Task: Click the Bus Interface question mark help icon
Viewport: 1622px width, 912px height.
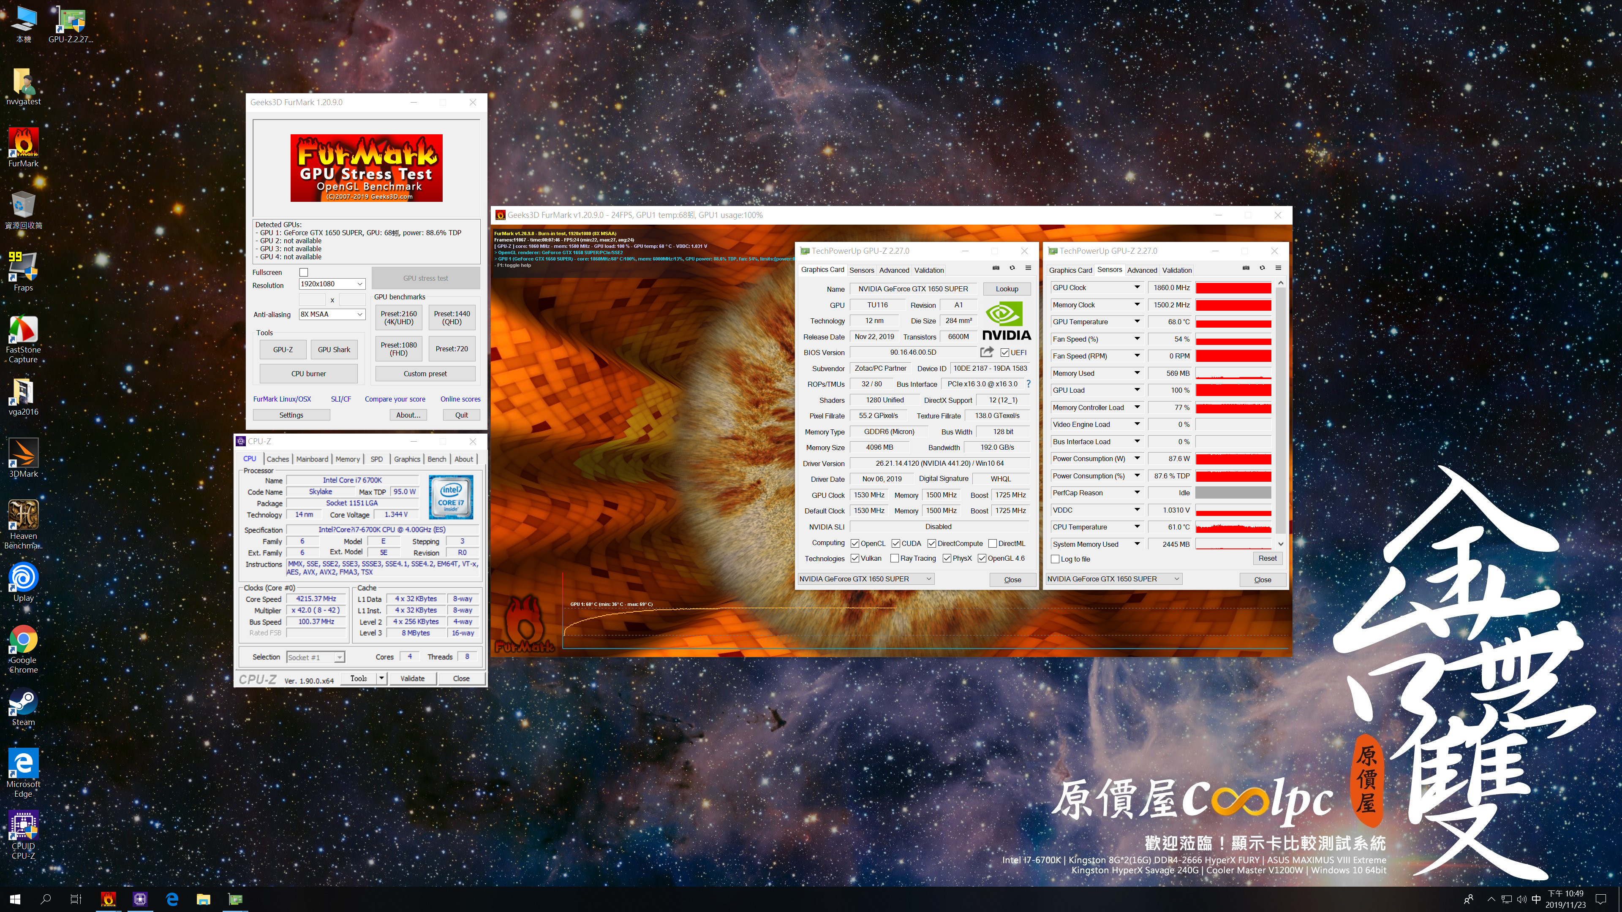Action: click(1028, 384)
